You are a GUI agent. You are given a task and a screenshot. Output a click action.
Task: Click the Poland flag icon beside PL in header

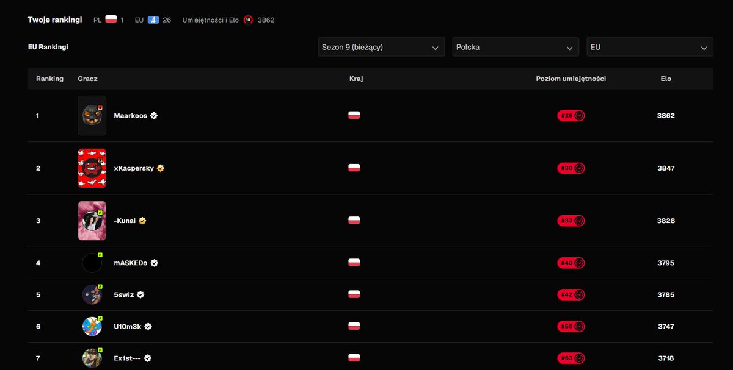(111, 20)
